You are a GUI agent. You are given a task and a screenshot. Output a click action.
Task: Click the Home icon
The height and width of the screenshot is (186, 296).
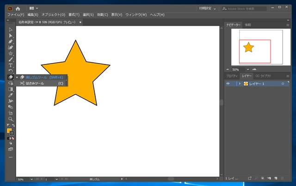(x=18, y=9)
